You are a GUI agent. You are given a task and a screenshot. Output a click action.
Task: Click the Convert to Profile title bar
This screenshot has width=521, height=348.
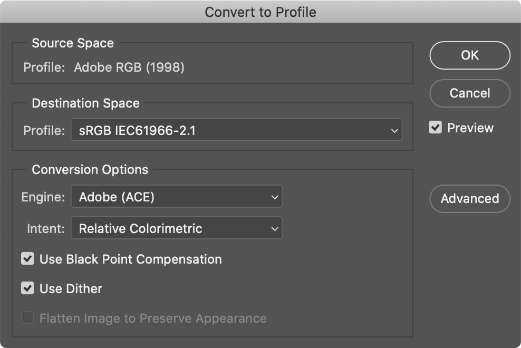(260, 12)
